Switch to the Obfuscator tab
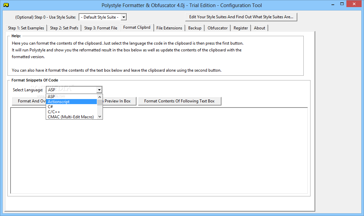This screenshot has width=364, height=216. tap(217, 28)
